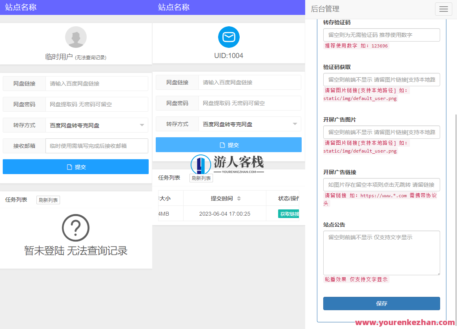This screenshot has height=329, width=457.
Task: Click the sort arrows beside 提交时间 column
Action: pos(239,198)
